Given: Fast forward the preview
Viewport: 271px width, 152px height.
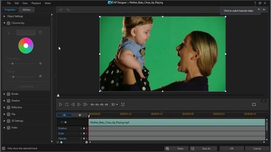Looking at the screenshot, I should pyautogui.click(x=85, y=104).
